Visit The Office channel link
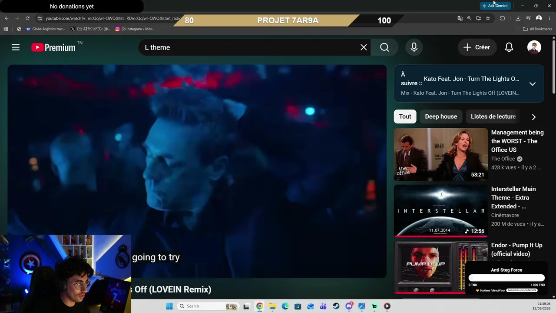Viewport: 556px width, 313px height. coord(503,159)
